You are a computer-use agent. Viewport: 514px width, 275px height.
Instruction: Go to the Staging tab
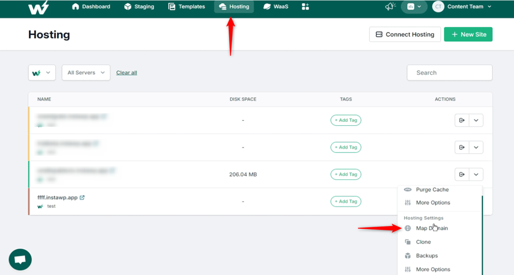(x=139, y=6)
